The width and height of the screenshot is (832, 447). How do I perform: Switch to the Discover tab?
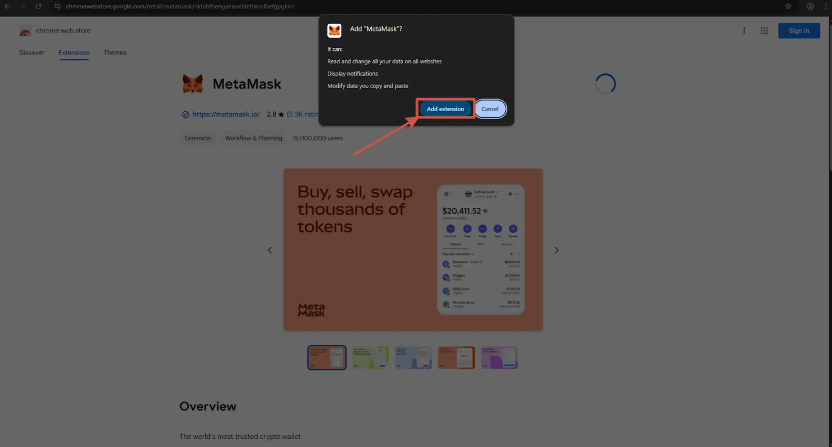(32, 52)
